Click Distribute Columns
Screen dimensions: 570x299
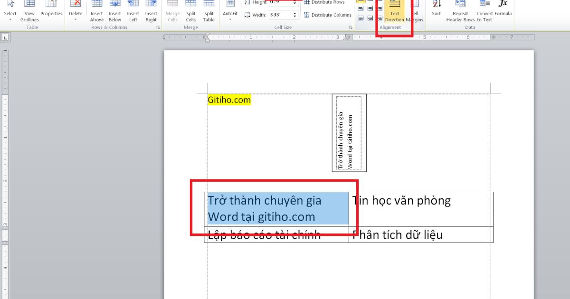click(328, 15)
